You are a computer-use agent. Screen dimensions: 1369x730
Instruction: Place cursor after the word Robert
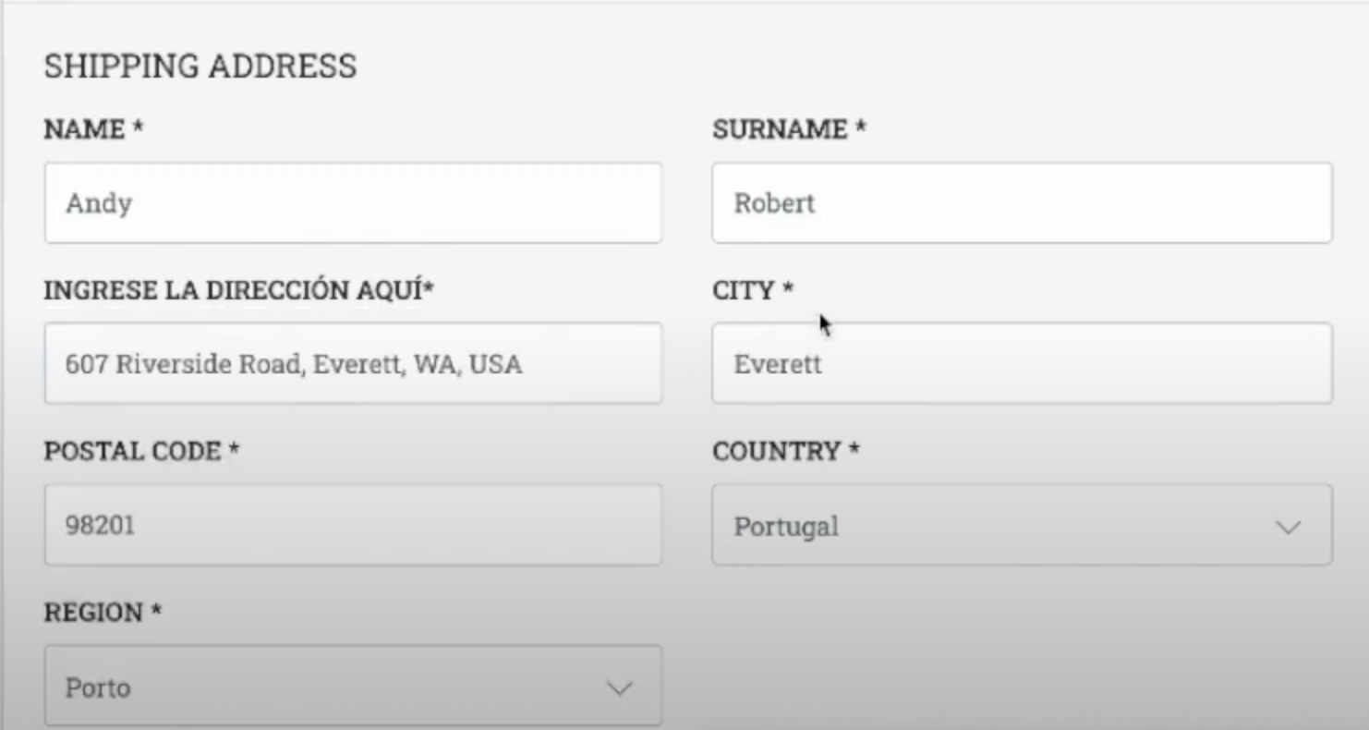(x=818, y=203)
